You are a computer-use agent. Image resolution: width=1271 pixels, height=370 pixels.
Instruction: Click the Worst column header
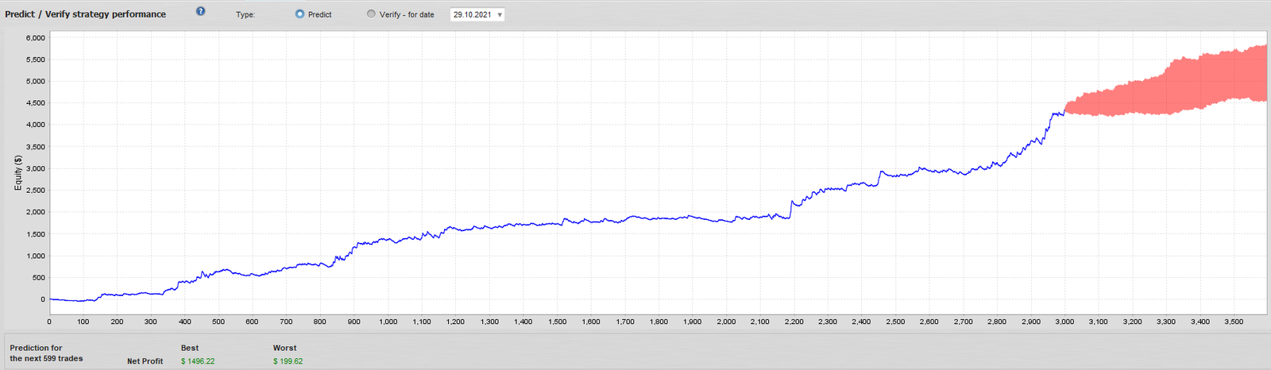point(284,348)
